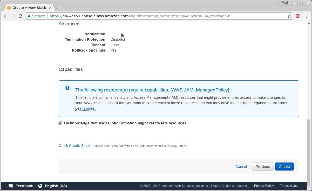The height and width of the screenshot is (191, 312).
Task: Click the Termination Protection Disabled value
Action: click(x=118, y=39)
